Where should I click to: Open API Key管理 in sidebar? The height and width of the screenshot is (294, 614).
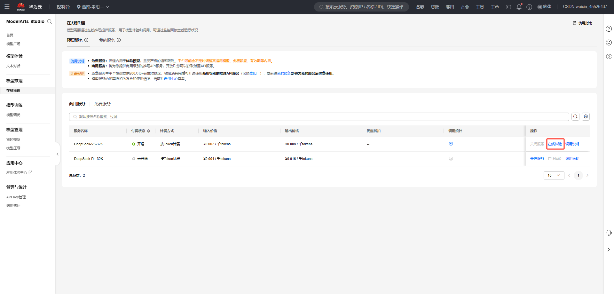point(16,197)
